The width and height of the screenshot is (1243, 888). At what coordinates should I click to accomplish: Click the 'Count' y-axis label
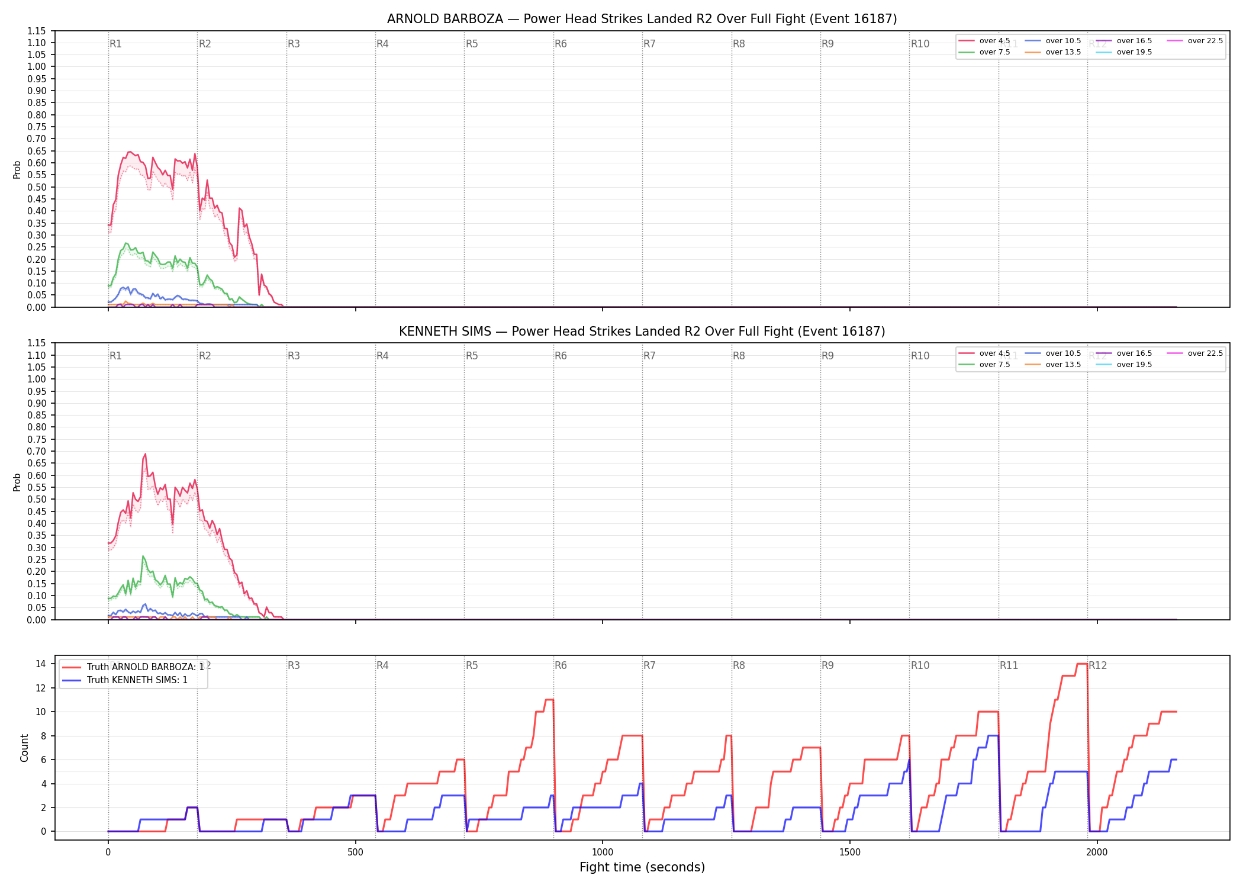24,748
